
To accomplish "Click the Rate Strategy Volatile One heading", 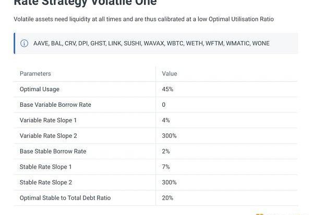I will click(85, 3).
